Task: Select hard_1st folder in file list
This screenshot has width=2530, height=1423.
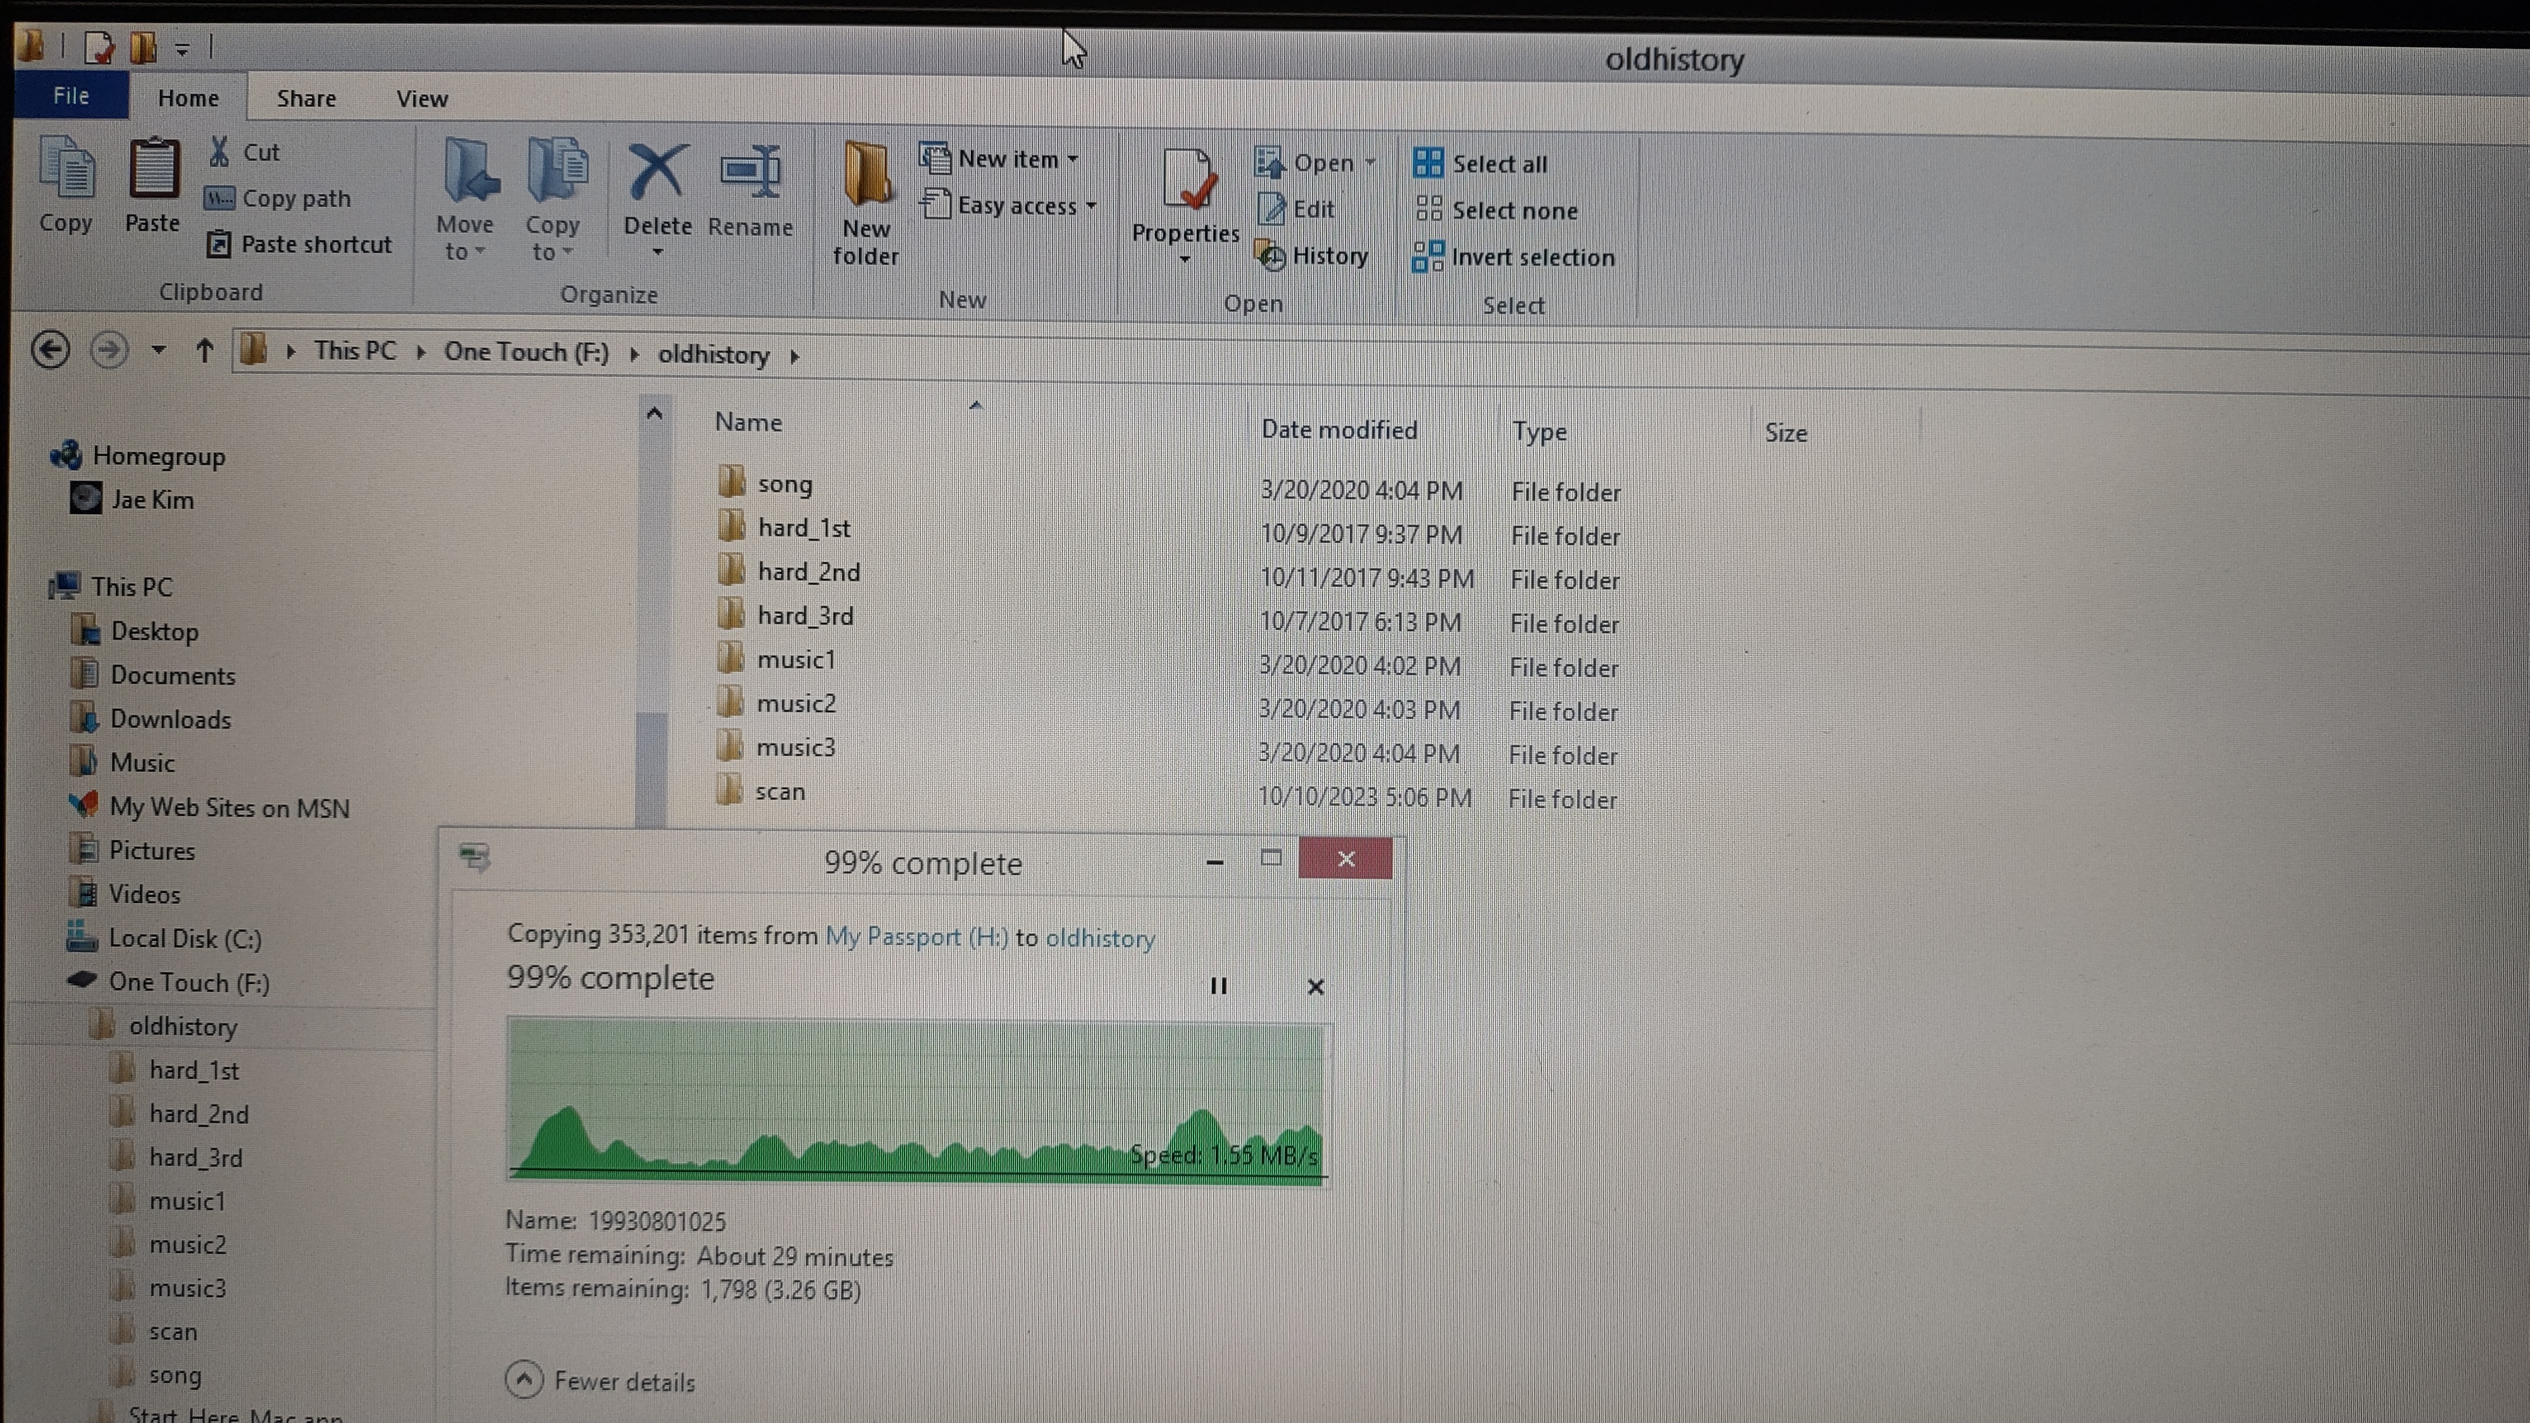Action: tap(784, 527)
